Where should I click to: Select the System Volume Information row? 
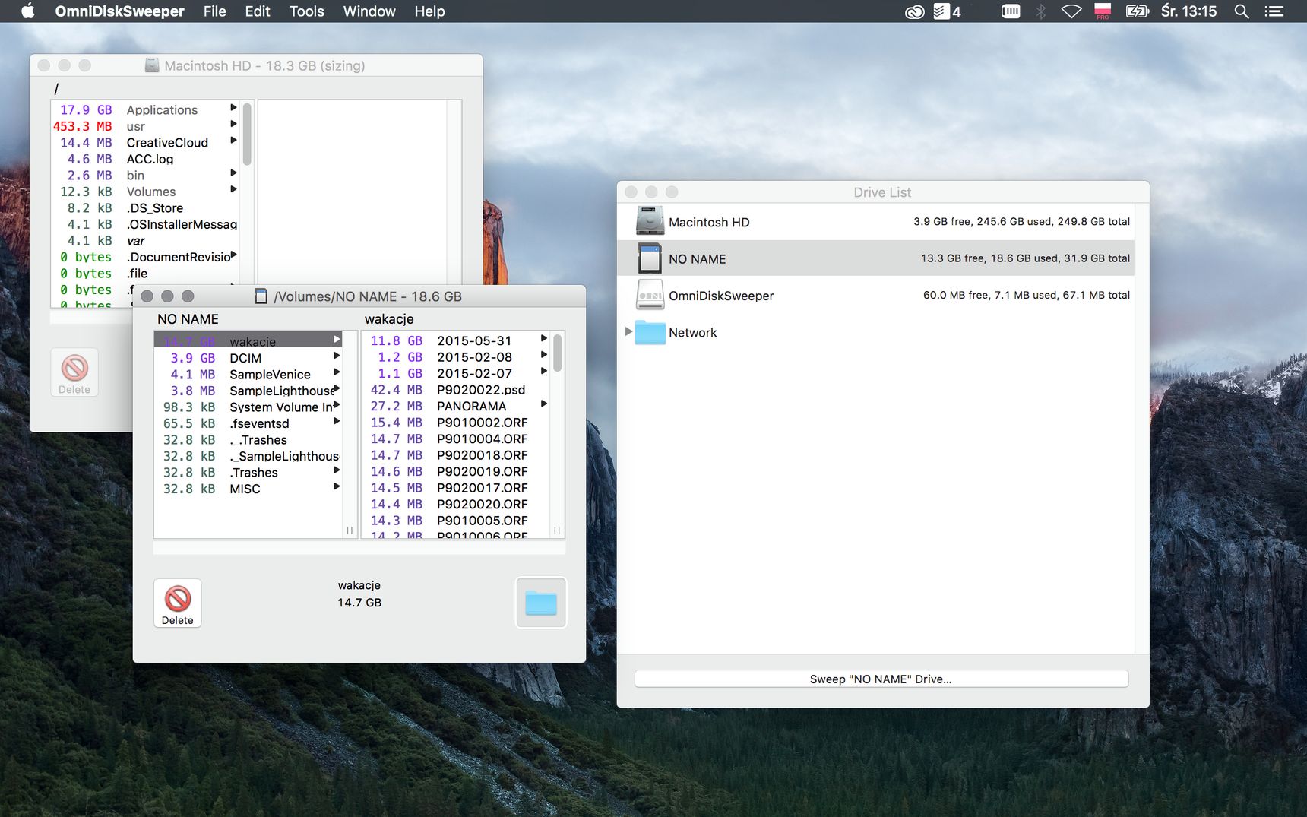pos(248,407)
